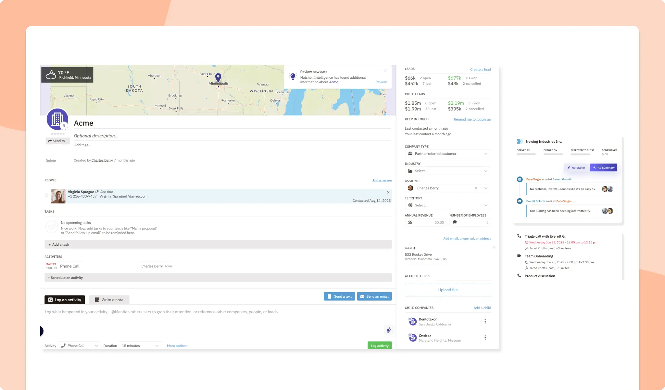Toggle favorite star for Virginia Sprague
Viewport: 665px width, 390px height.
[x=47, y=195]
